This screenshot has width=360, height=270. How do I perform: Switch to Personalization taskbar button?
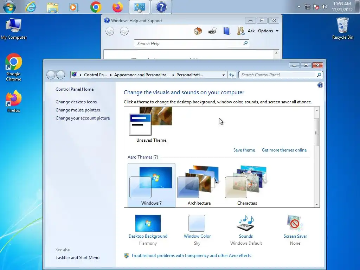pos(139,7)
